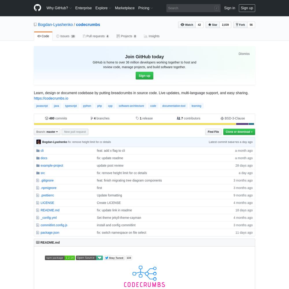Viewport: 289px width, 289px height.
Task: Open the https://codecrumbs.io link
Action: tap(51, 98)
